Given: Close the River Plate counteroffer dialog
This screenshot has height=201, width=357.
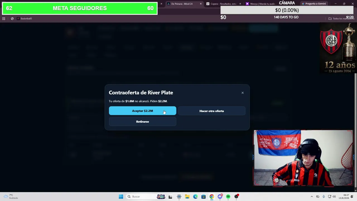Looking at the screenshot, I should point(243,93).
